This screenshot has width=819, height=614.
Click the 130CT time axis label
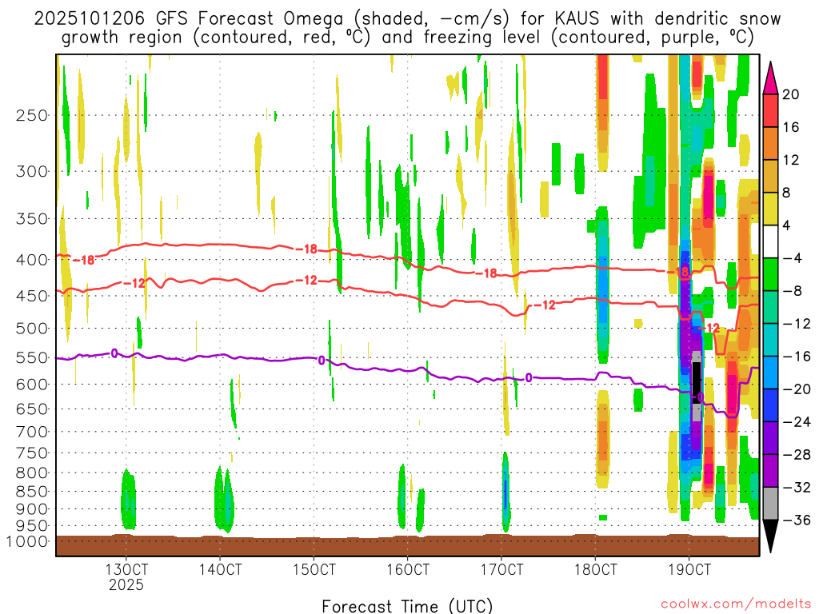126,570
